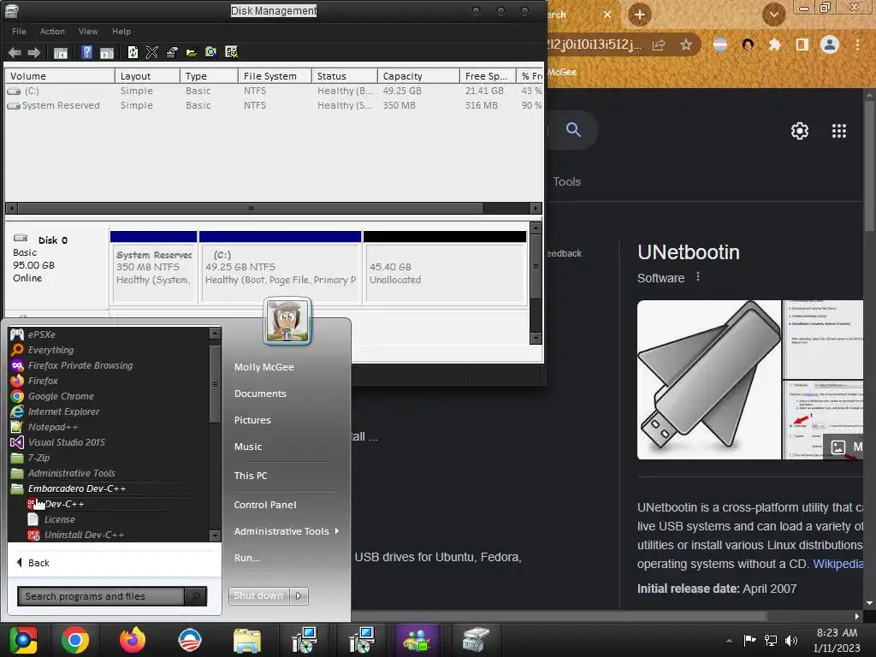Image resolution: width=876 pixels, height=657 pixels.
Task: Click the network icon in system tray
Action: [771, 640]
